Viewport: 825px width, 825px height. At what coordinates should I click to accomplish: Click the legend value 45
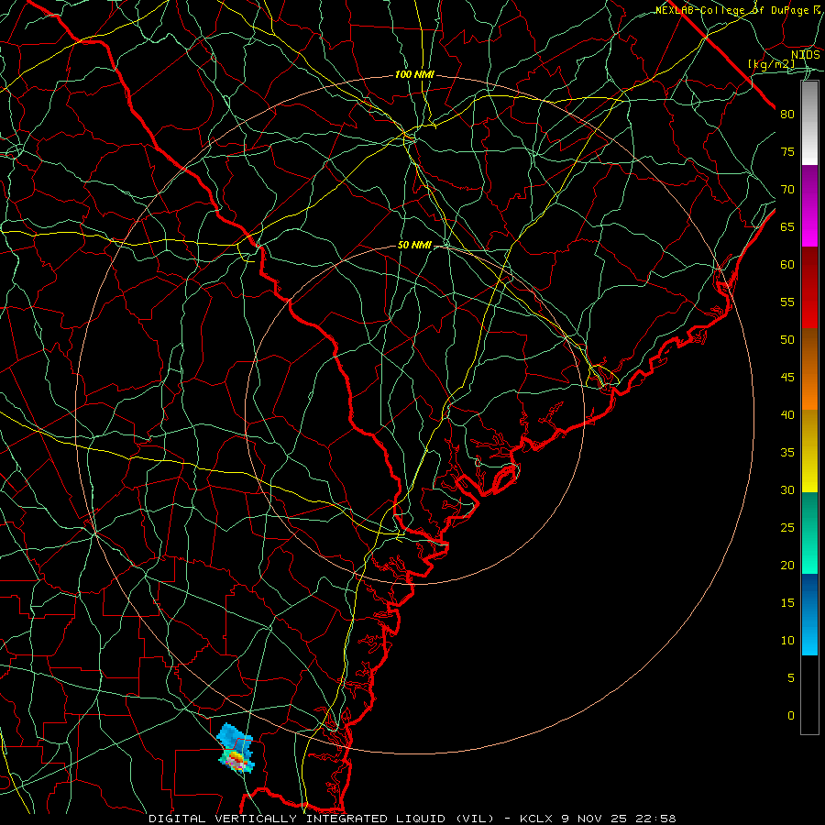(787, 378)
